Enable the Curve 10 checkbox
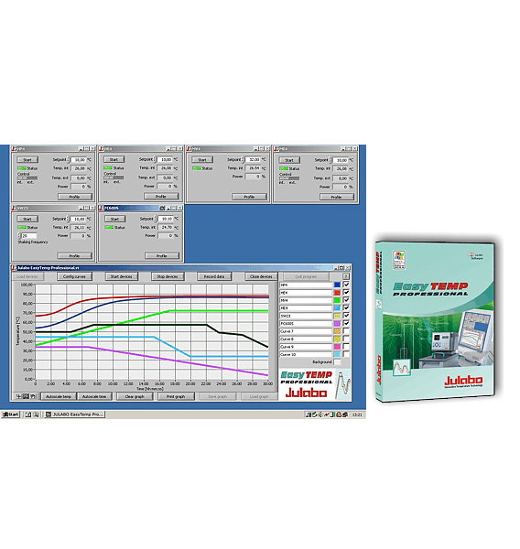 coord(346,354)
